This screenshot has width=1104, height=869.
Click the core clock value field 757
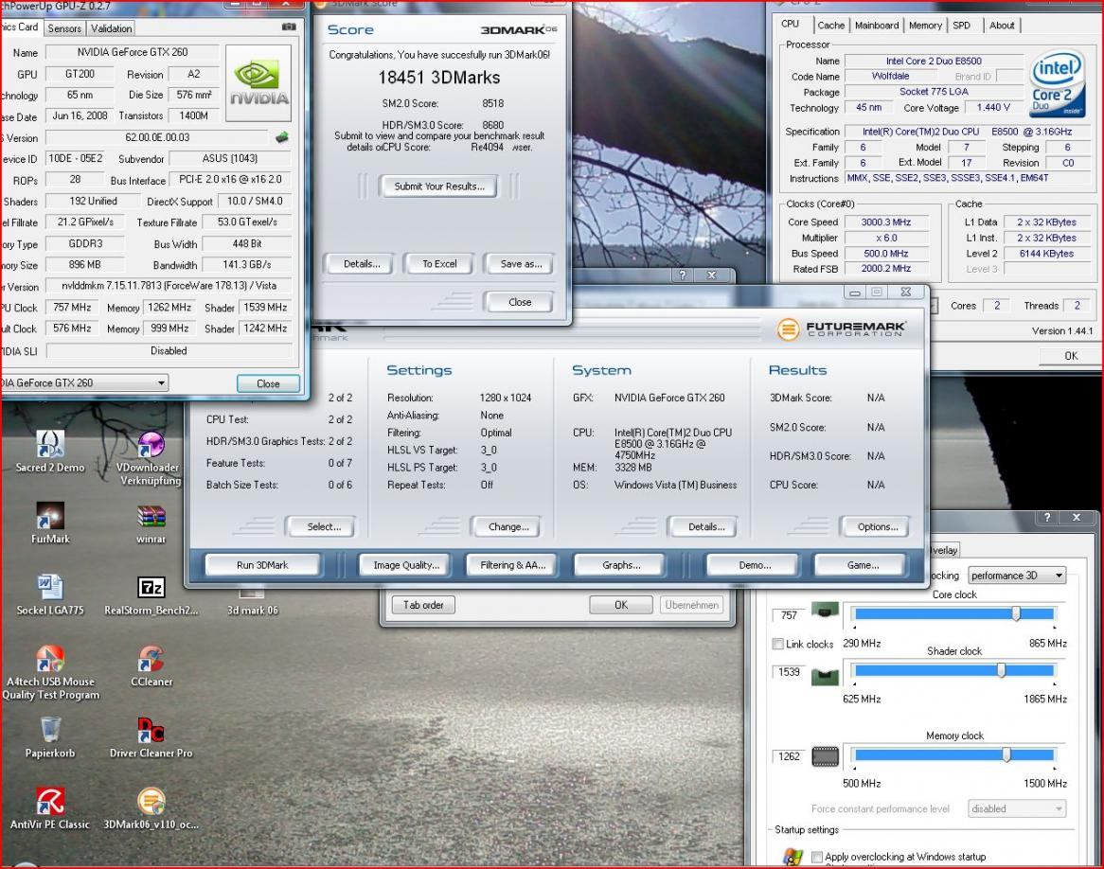tap(789, 615)
